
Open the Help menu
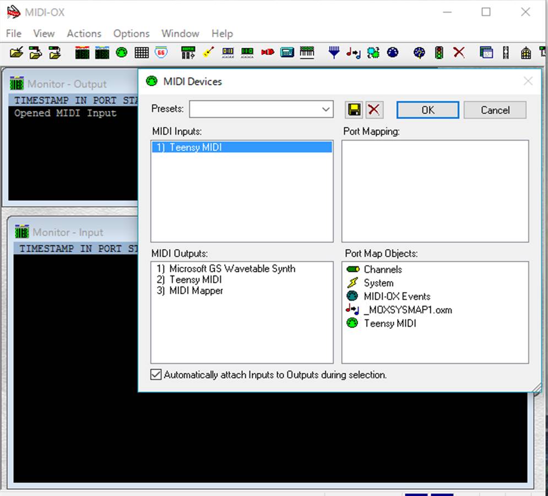pyautogui.click(x=222, y=34)
